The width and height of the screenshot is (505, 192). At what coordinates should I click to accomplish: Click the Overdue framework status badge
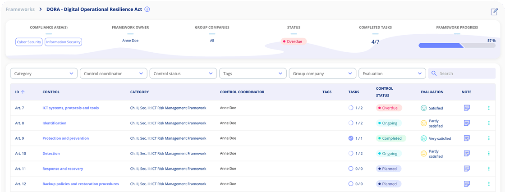tap(294, 41)
